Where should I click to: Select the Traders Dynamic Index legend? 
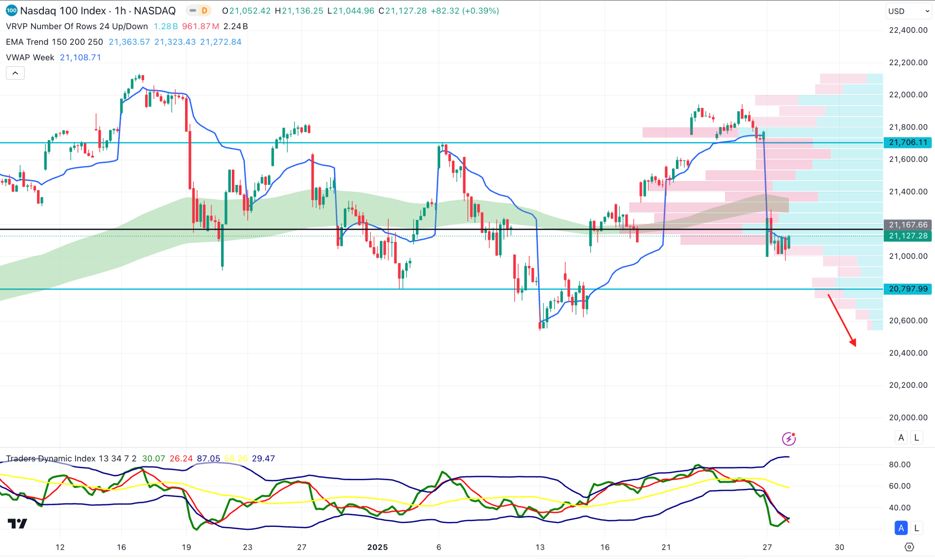tap(71, 458)
